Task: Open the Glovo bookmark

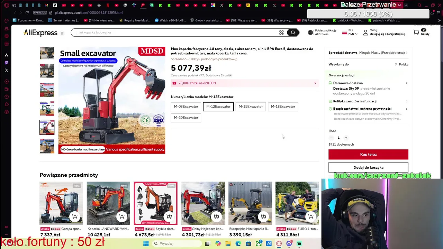Action: [206, 20]
